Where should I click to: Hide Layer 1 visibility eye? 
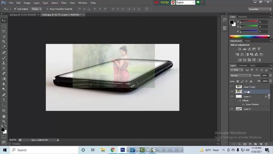click(232, 96)
